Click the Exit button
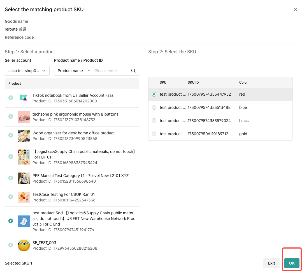The height and width of the screenshot is (271, 302). click(x=271, y=263)
